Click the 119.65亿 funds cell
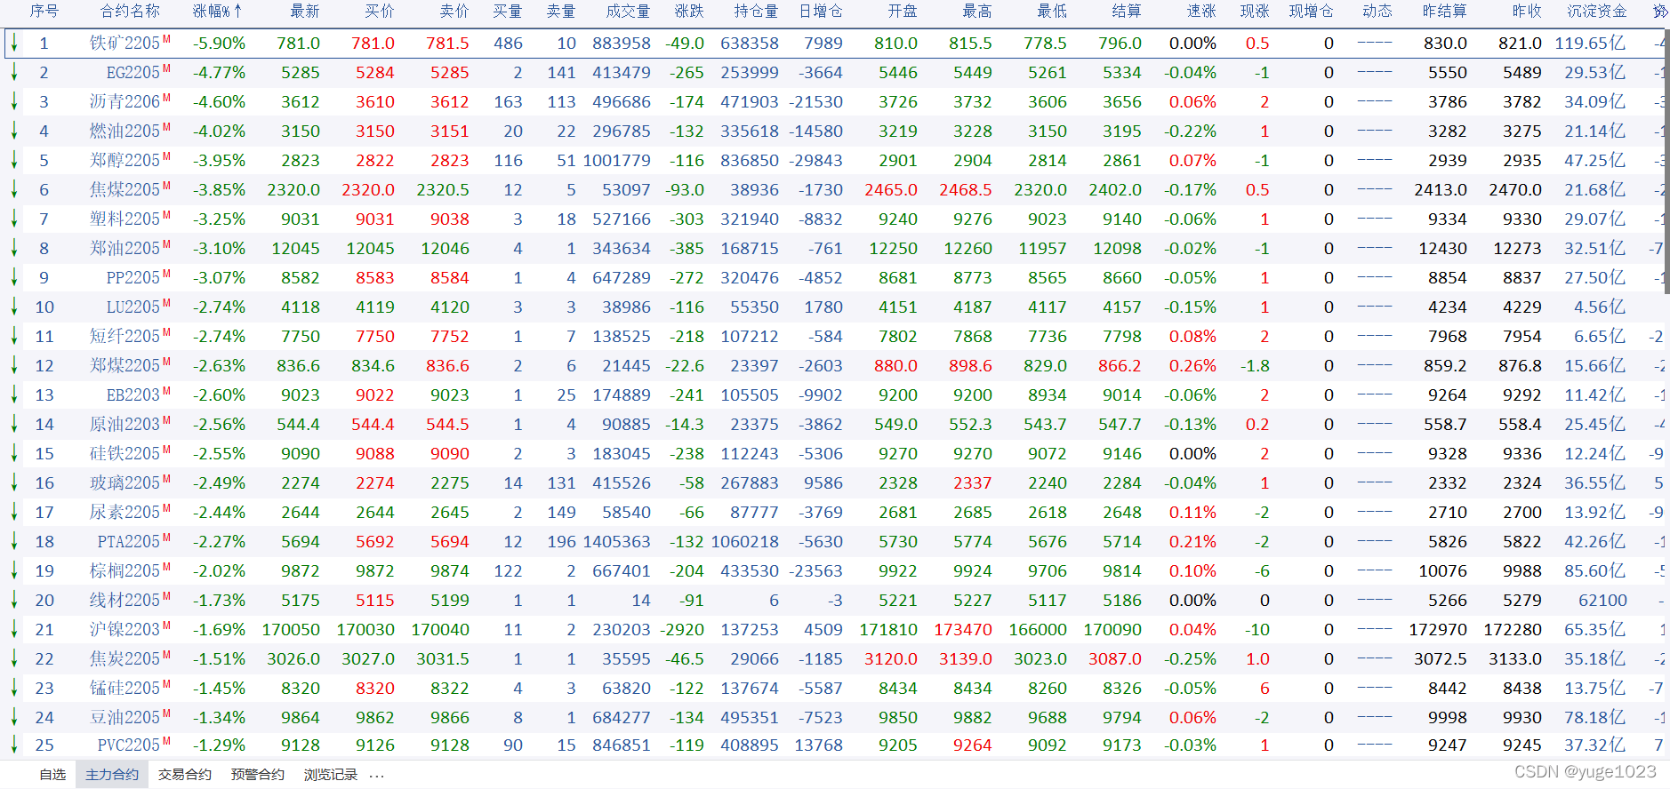The height and width of the screenshot is (789, 1670). coord(1590,43)
